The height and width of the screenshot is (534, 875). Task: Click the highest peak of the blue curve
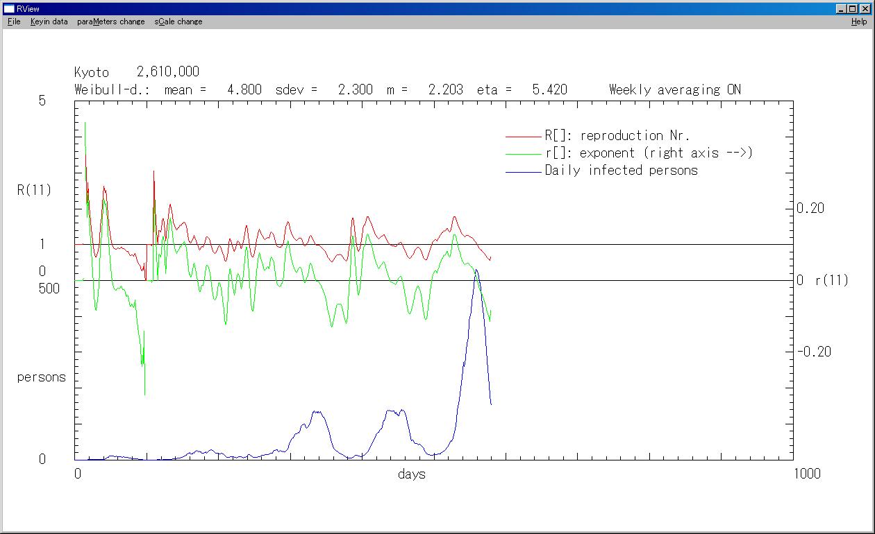[476, 270]
